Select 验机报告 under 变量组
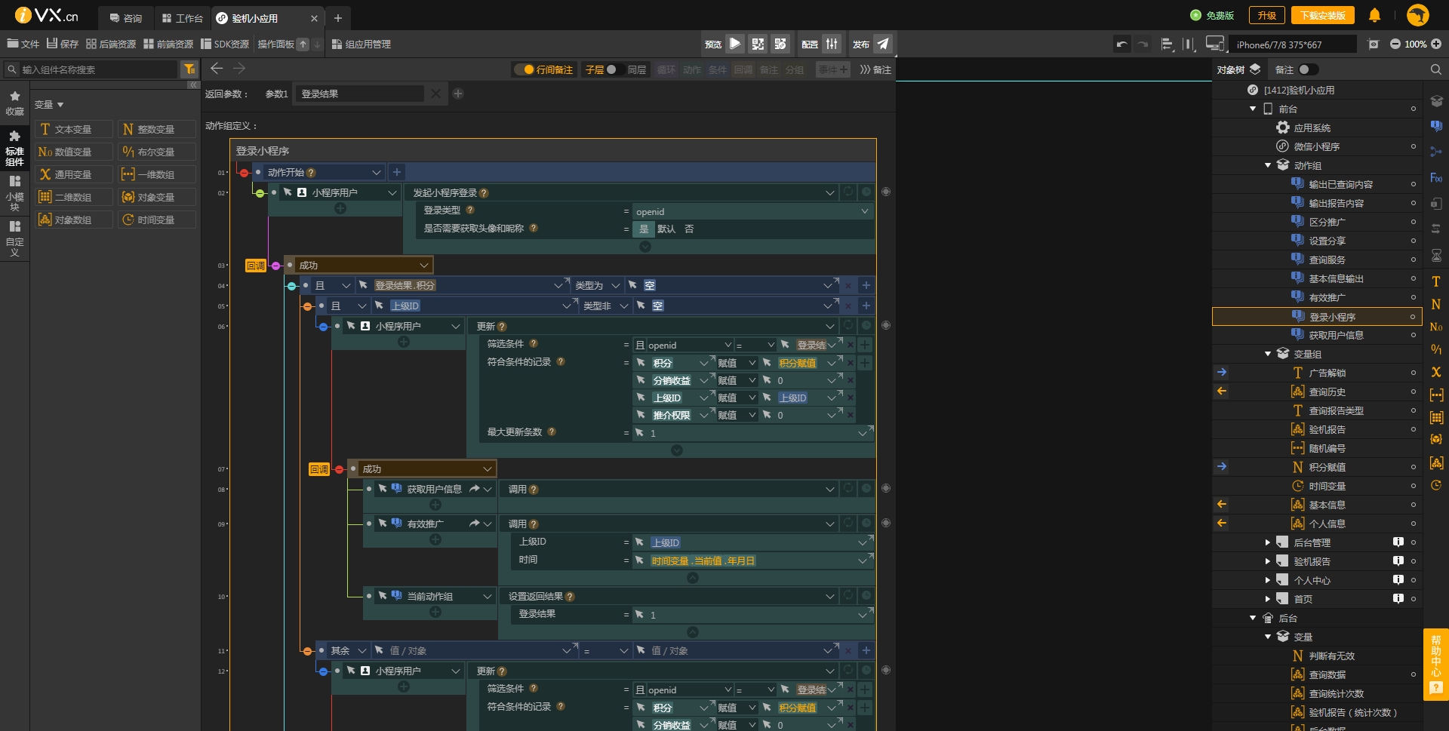Screen dimensions: 1449x731 coord(1327,429)
